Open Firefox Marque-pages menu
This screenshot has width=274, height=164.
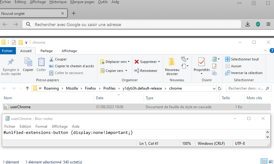[x=82, y=2]
